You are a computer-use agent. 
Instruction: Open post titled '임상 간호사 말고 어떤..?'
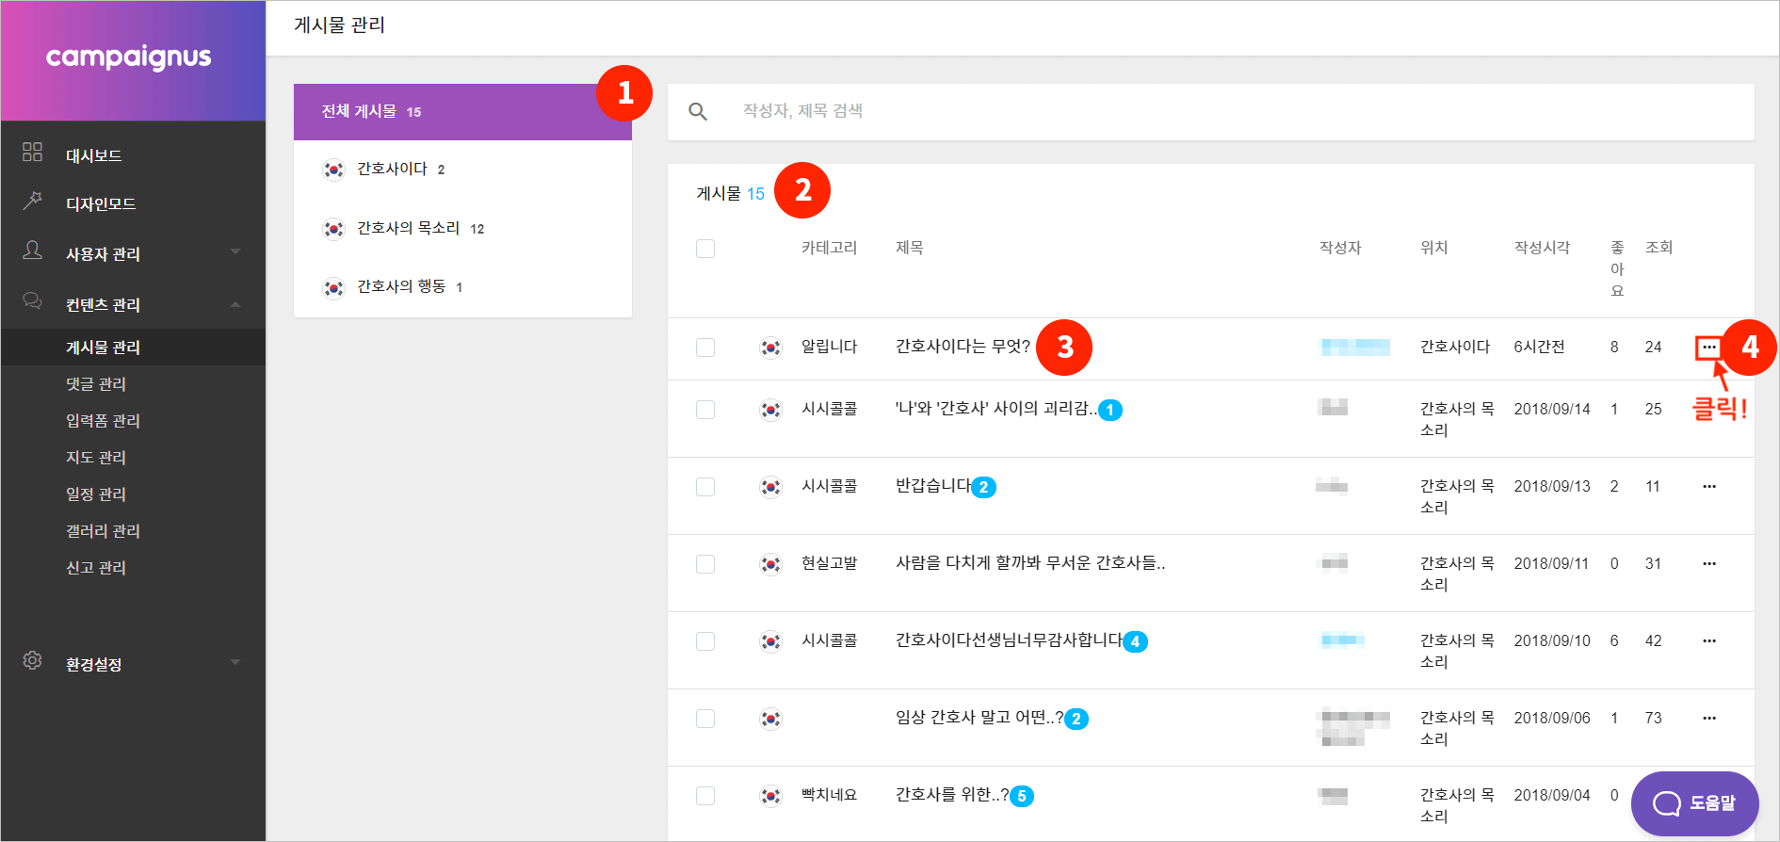pyautogui.click(x=979, y=718)
